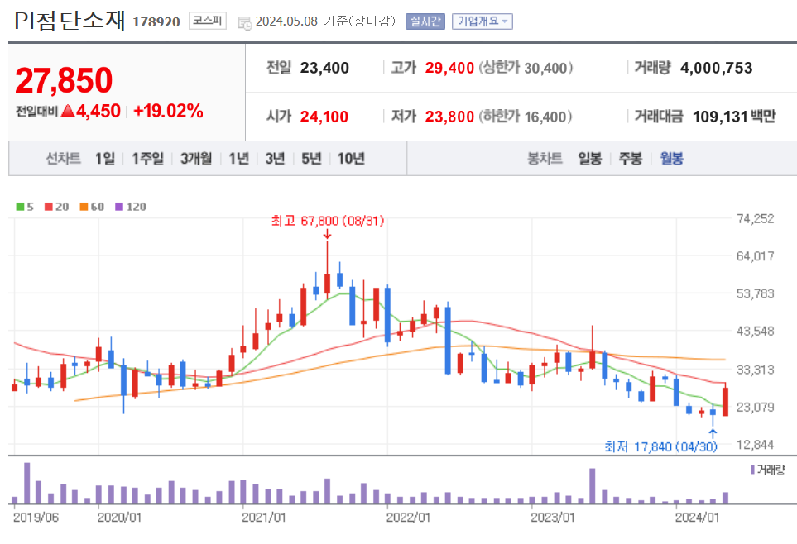Click the 12,844 y-axis price label
This screenshot has width=797, height=544.
pyautogui.click(x=756, y=445)
